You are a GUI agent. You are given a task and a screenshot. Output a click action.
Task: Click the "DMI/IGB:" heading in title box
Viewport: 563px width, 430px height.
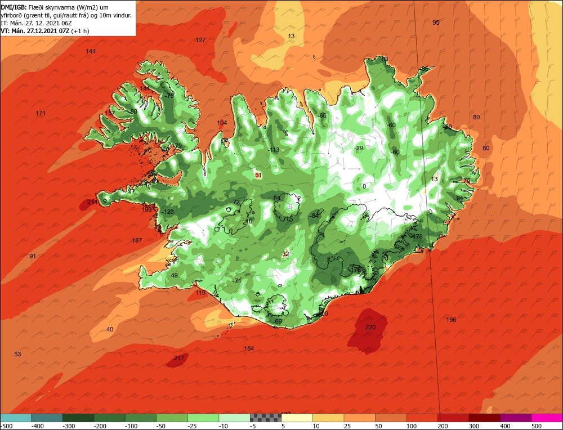tap(14, 6)
